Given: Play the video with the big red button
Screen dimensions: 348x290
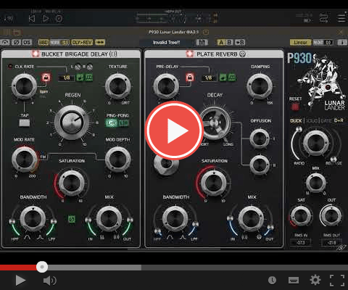Looking at the screenshot, I should [x=174, y=130].
